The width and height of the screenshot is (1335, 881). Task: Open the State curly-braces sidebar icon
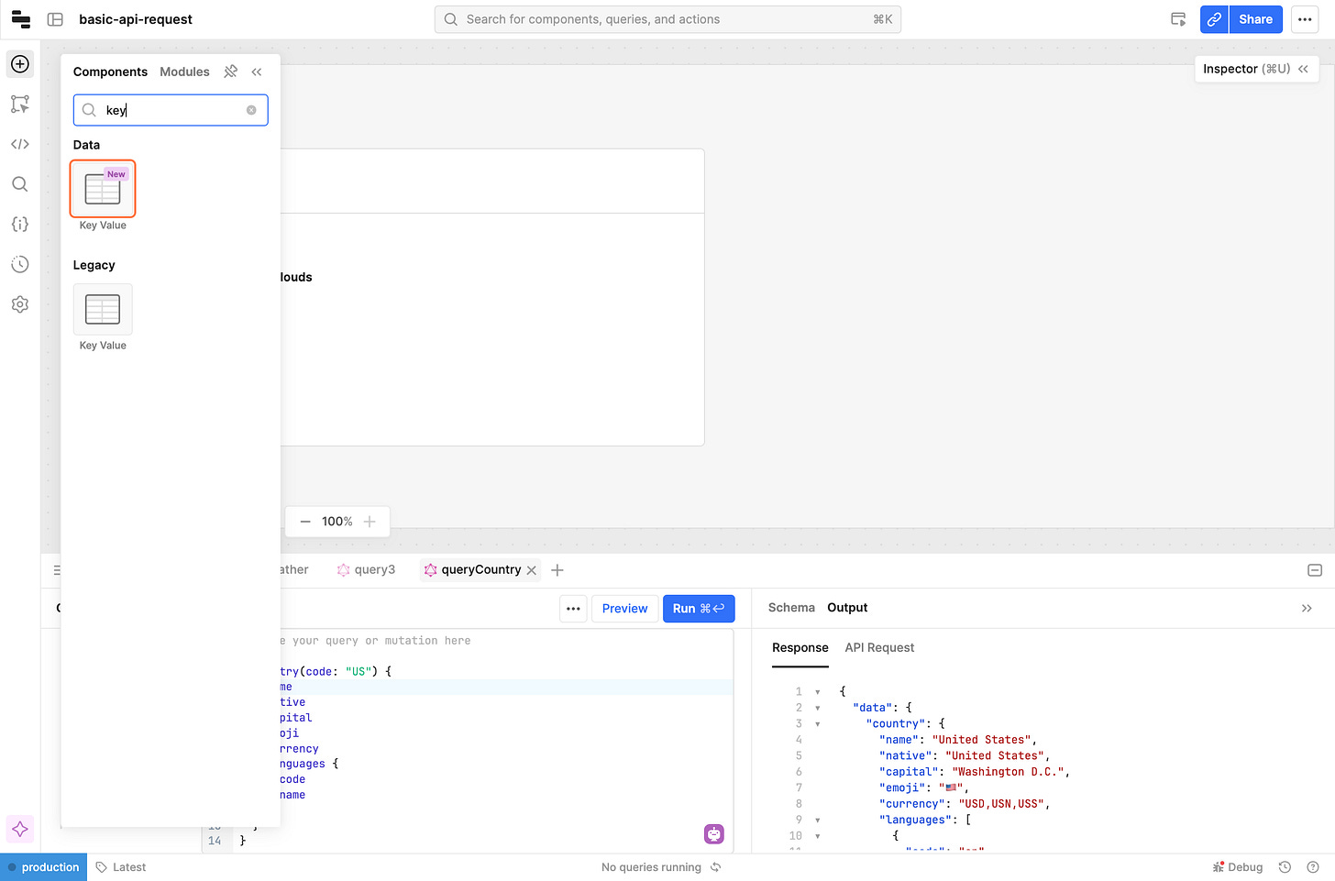pos(20,225)
